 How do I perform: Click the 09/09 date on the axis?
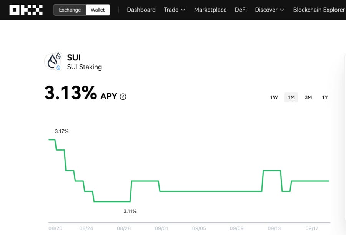tap(236, 228)
